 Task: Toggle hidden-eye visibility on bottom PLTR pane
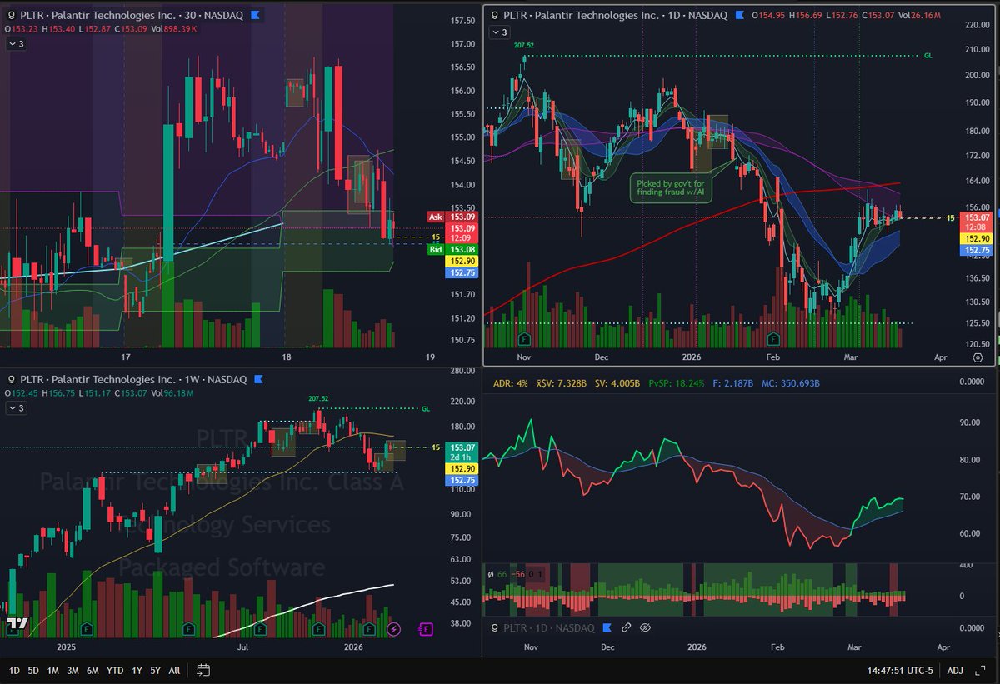[x=645, y=627]
